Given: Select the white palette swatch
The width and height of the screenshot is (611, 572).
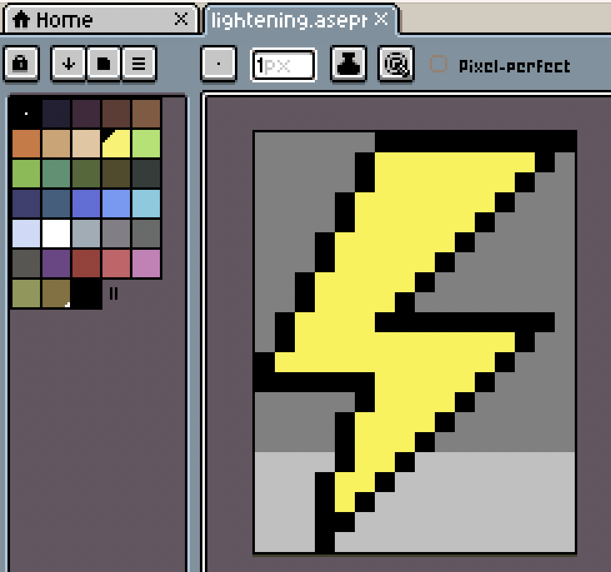Looking at the screenshot, I should coord(56,234).
